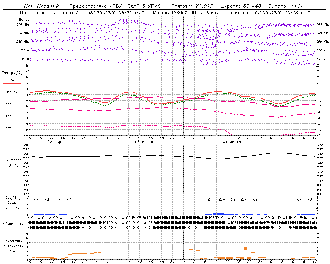Select the 'Прогноз на 120 часа(ов)' forecast text
This screenshot has height=264, width=330.
click(x=50, y=13)
